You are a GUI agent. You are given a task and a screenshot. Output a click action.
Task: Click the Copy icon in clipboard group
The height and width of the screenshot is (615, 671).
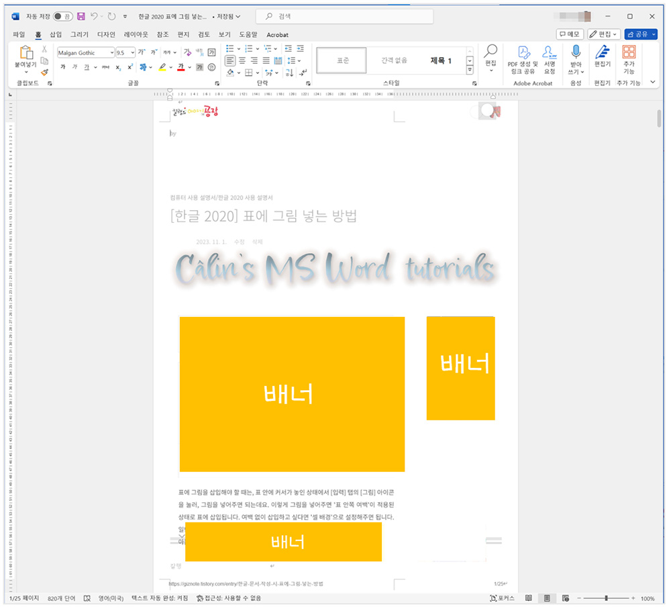(x=44, y=60)
